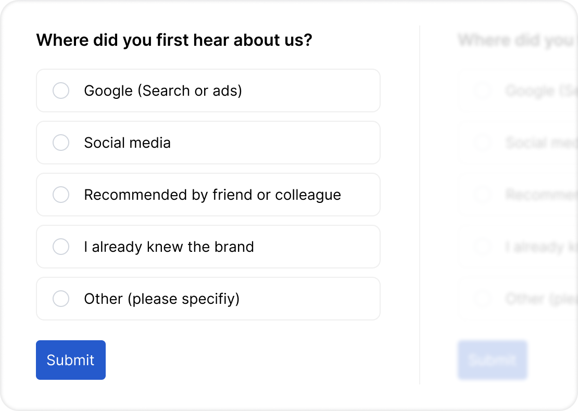
Task: Select blurred Google radio in right panel
Action: (x=483, y=91)
